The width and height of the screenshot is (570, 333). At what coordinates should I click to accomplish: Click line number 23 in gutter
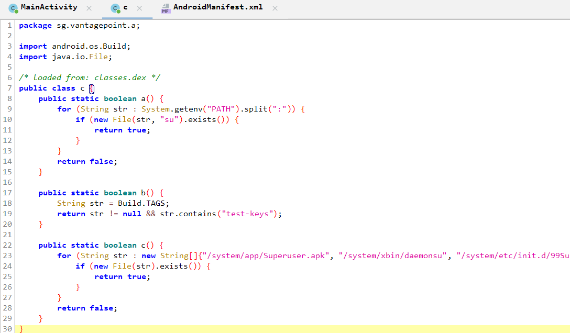(x=7, y=256)
